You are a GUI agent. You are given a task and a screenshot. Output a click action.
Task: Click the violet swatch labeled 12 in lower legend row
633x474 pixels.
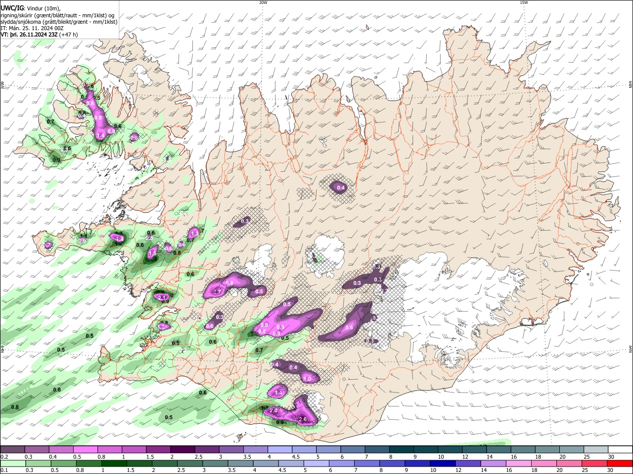(467, 463)
